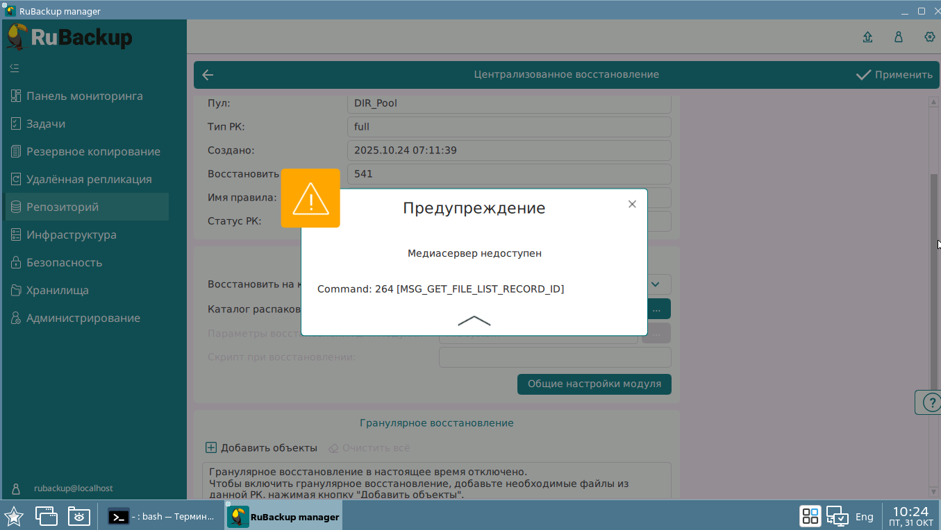Open the user profile icon at top right

(x=899, y=37)
